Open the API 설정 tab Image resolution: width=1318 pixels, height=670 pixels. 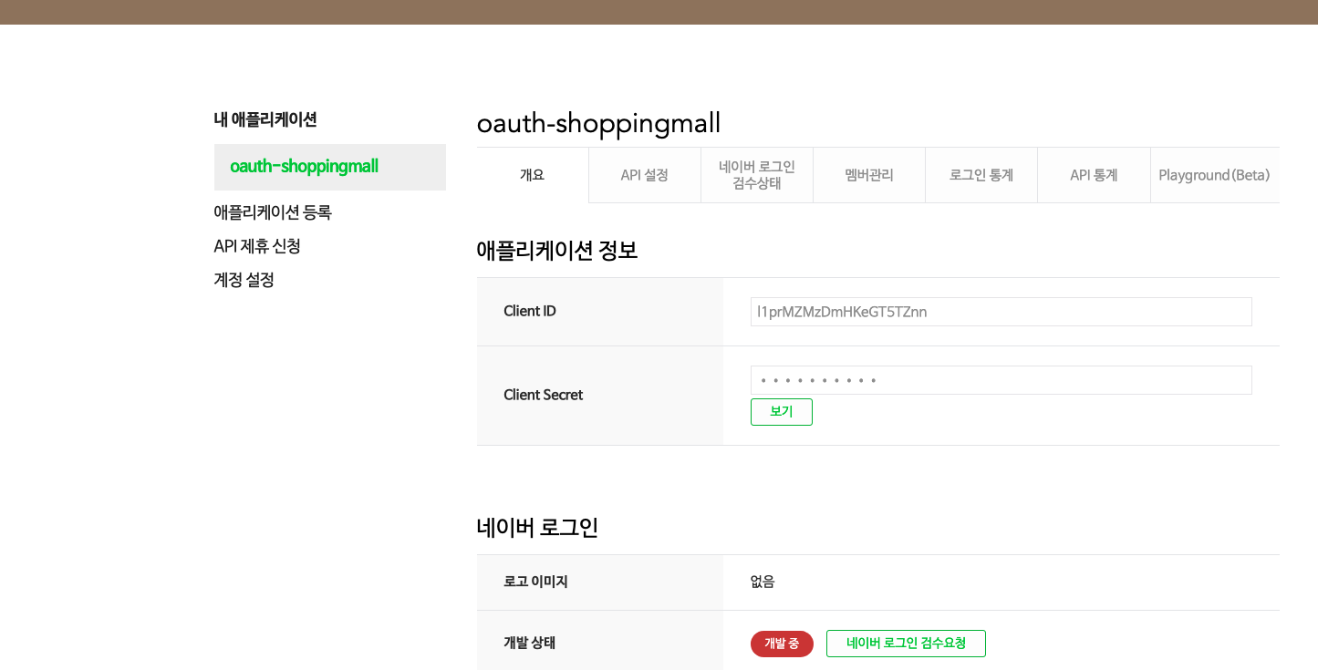[x=645, y=175]
